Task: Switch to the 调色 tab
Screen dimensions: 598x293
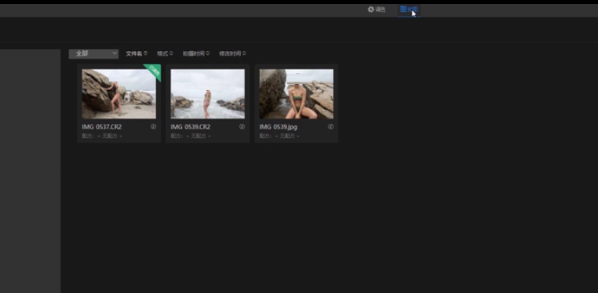Action: point(377,9)
